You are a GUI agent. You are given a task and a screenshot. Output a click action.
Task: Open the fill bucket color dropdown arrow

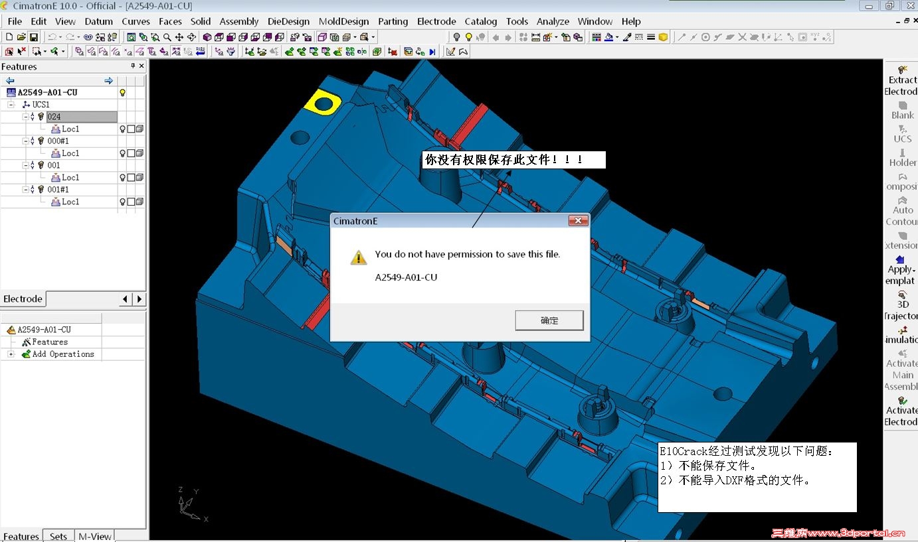coord(617,37)
